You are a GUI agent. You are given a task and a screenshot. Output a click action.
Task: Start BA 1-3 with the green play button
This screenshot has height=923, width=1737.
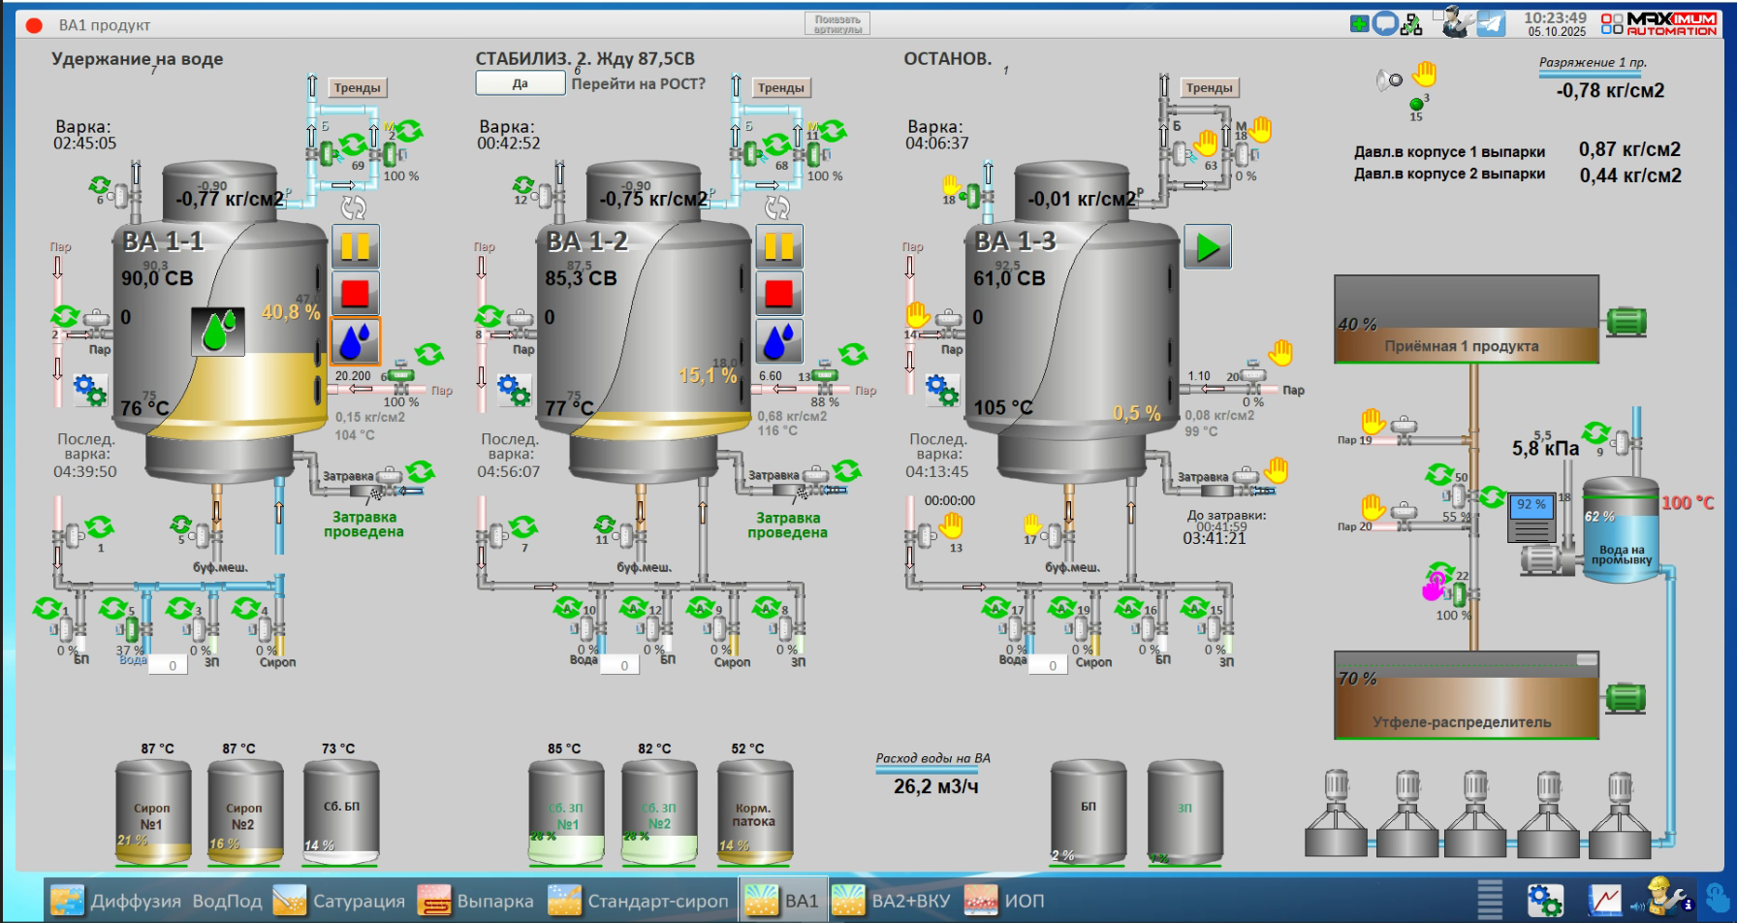coord(1207,247)
